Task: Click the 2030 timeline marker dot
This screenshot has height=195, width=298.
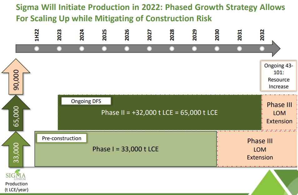Action: [x=217, y=49]
